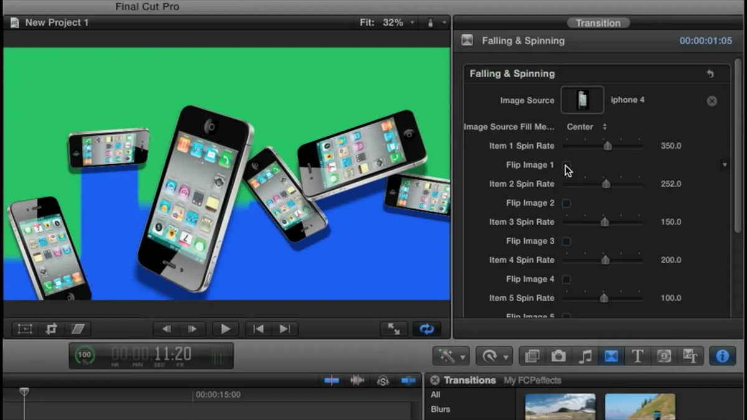Open the Generators browser icon
This screenshot has width=747, height=420.
point(664,356)
